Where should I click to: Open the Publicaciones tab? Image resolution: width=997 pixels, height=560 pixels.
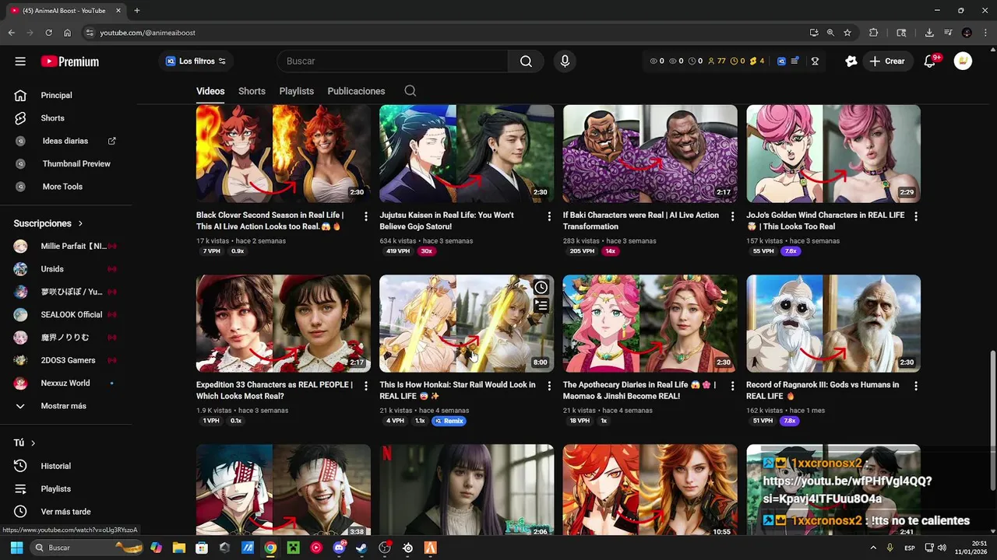(x=356, y=91)
